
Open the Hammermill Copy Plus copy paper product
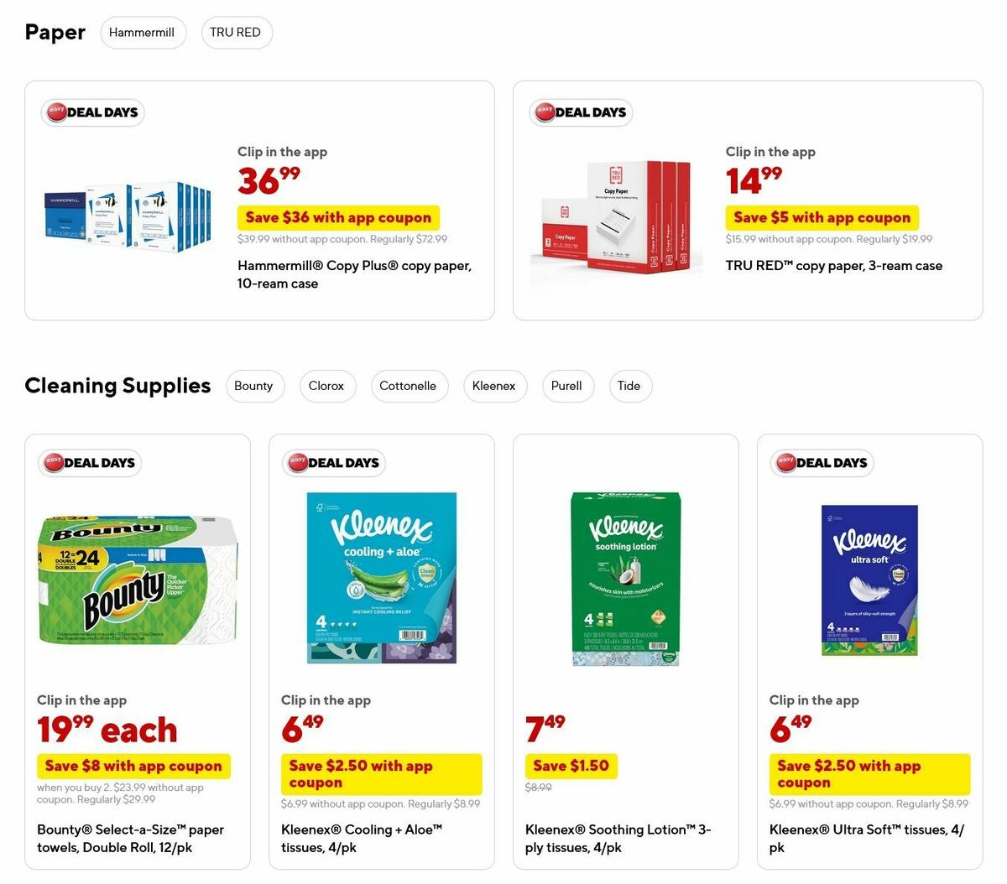pos(353,274)
